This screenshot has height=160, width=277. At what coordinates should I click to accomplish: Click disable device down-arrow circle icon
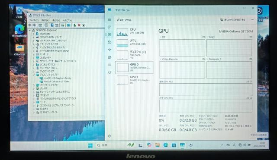(84, 25)
